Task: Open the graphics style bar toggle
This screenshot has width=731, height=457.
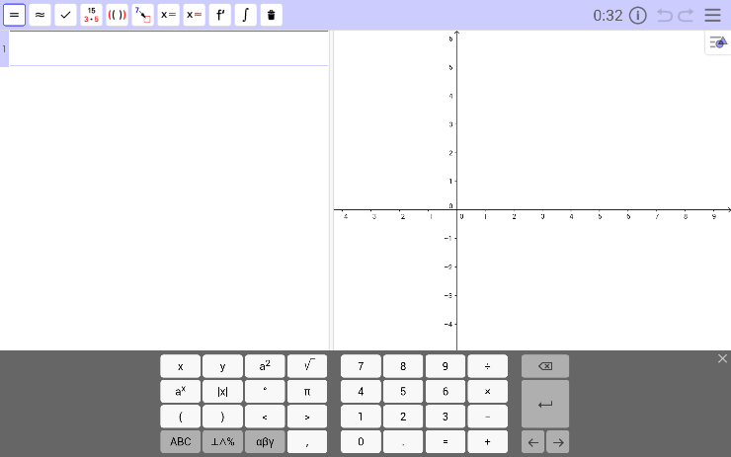Action: [x=718, y=42]
